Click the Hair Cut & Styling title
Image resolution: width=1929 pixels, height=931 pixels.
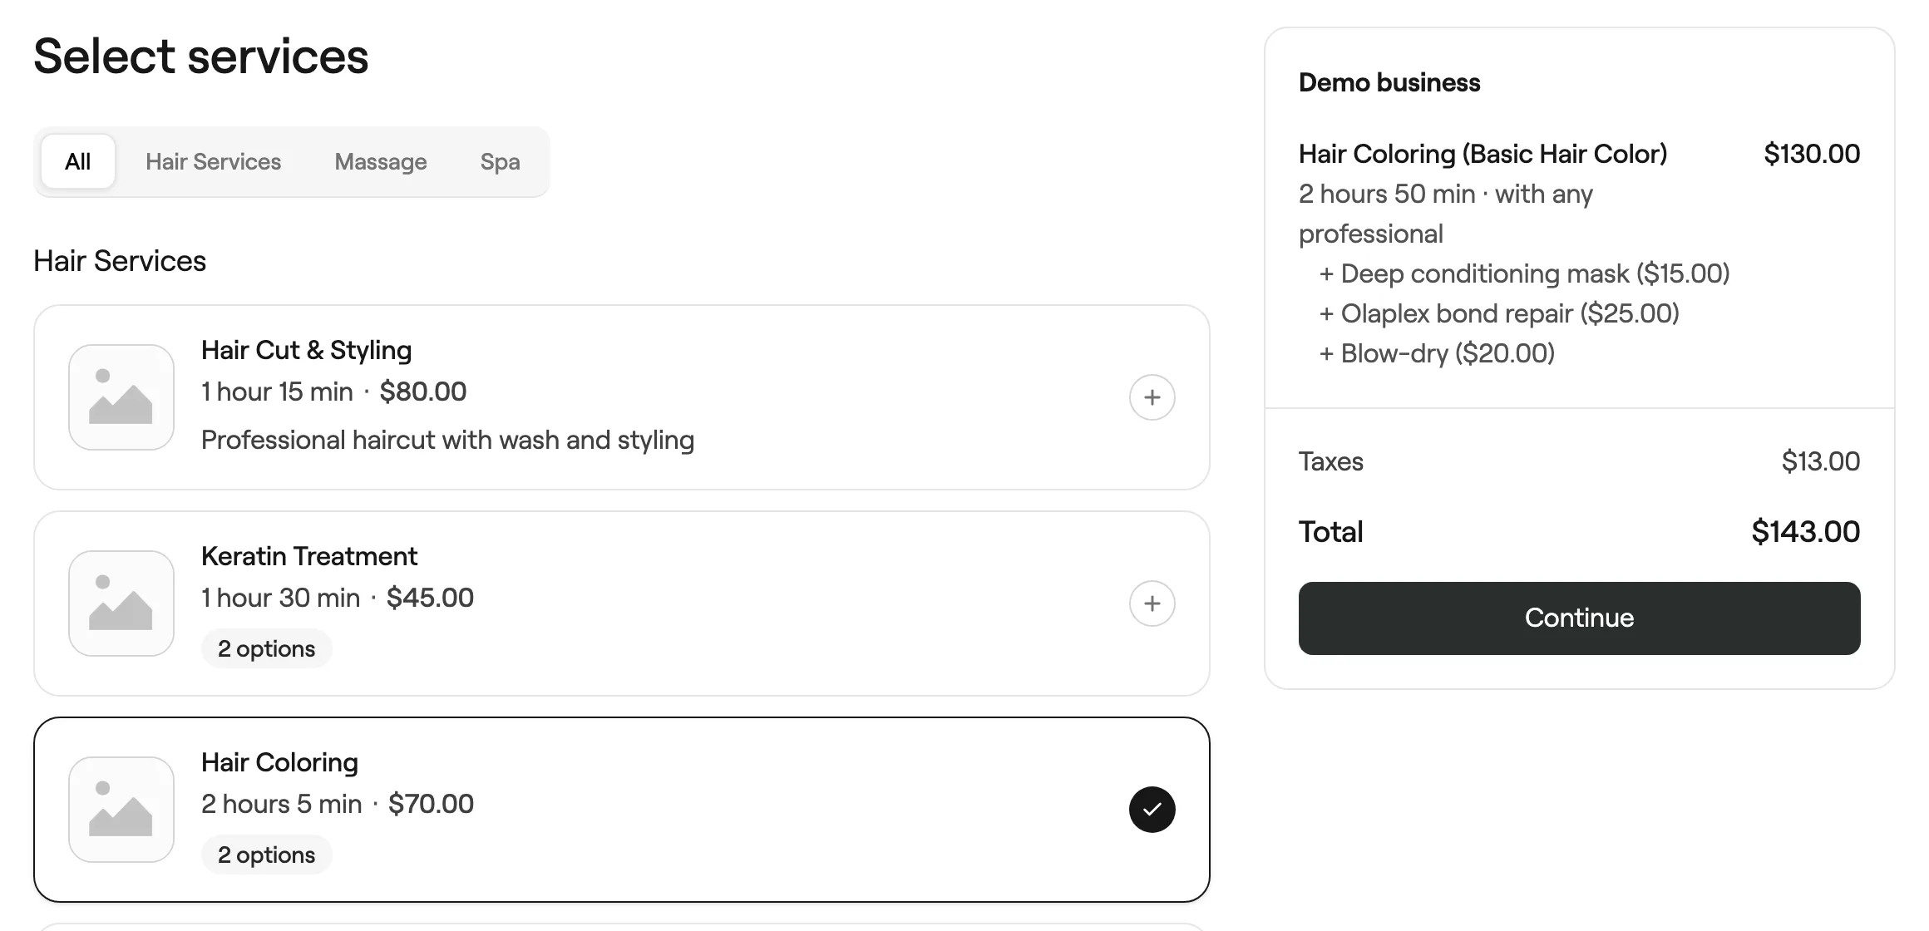307,350
